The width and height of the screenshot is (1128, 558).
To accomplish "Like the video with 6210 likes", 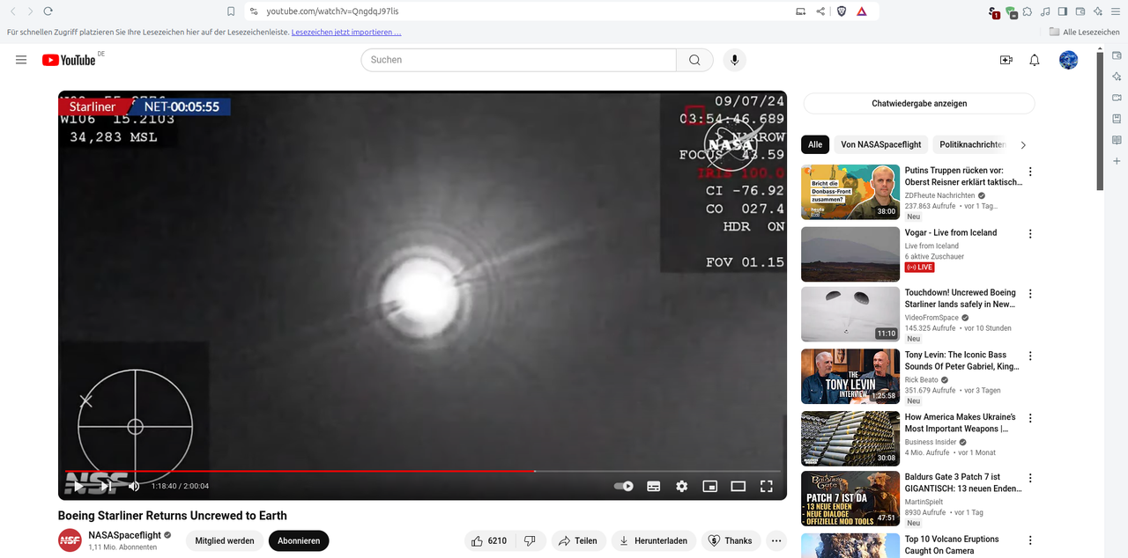I will coord(489,540).
